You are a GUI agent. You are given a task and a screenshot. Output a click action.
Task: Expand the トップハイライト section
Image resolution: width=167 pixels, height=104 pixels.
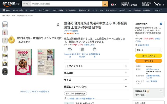tap(97, 66)
